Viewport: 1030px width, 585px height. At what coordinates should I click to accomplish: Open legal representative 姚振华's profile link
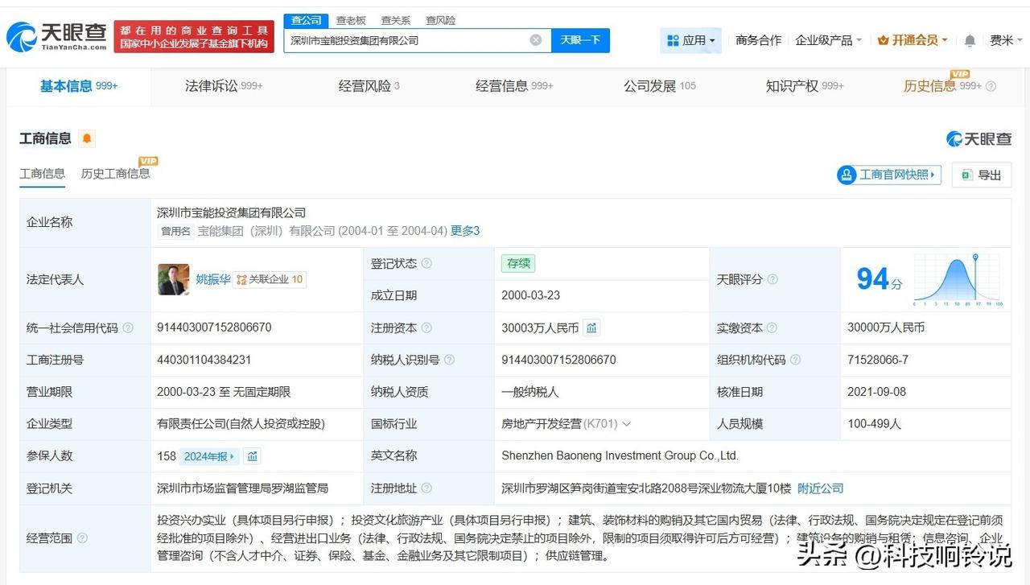pos(213,279)
